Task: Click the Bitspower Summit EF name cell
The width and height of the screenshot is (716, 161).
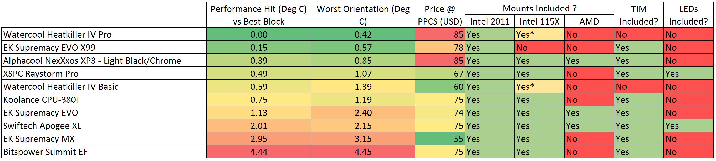Action: coord(104,152)
